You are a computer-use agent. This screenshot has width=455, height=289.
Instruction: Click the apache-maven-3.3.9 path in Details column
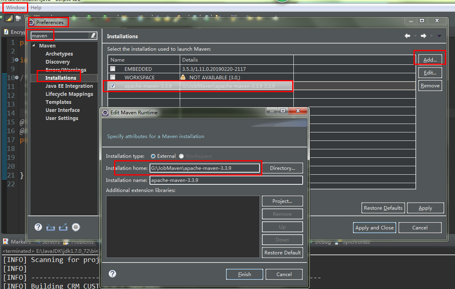[x=229, y=86]
